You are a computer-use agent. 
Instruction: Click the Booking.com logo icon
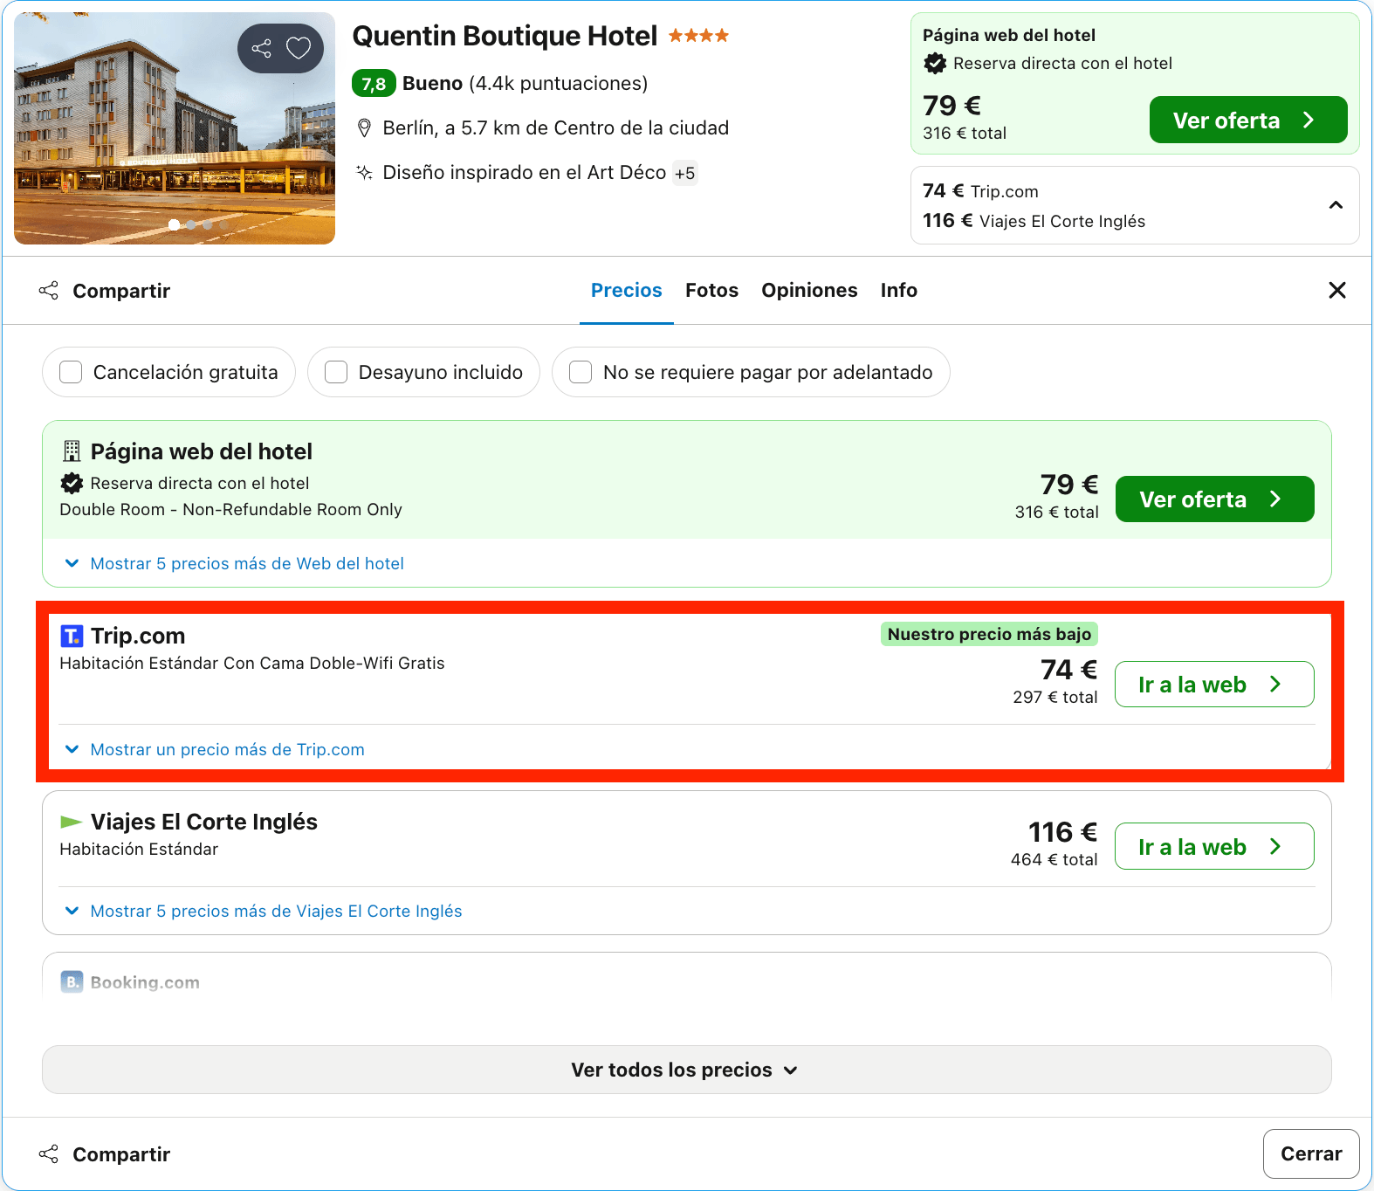pyautogui.click(x=72, y=982)
